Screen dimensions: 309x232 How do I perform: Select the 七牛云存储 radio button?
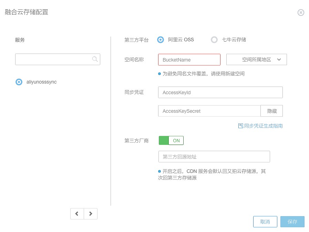click(x=214, y=40)
